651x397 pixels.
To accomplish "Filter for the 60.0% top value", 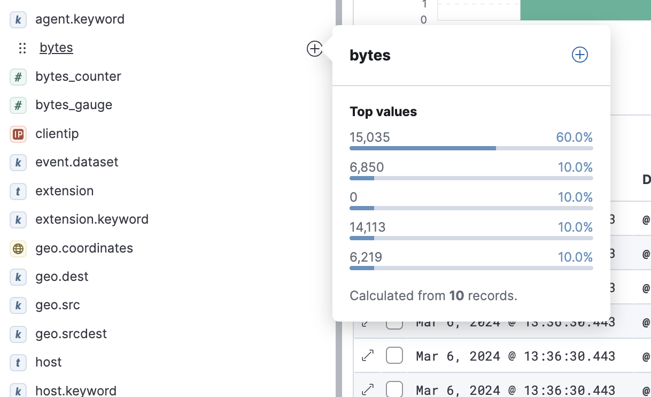I will click(x=574, y=137).
